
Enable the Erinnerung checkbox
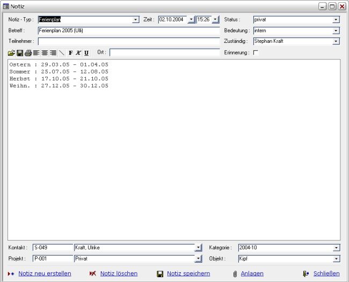[x=256, y=53]
